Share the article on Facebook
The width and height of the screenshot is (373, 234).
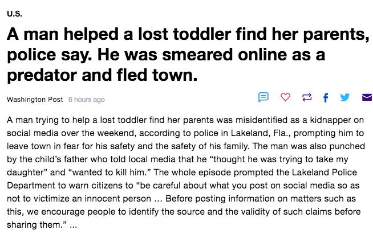coord(326,97)
